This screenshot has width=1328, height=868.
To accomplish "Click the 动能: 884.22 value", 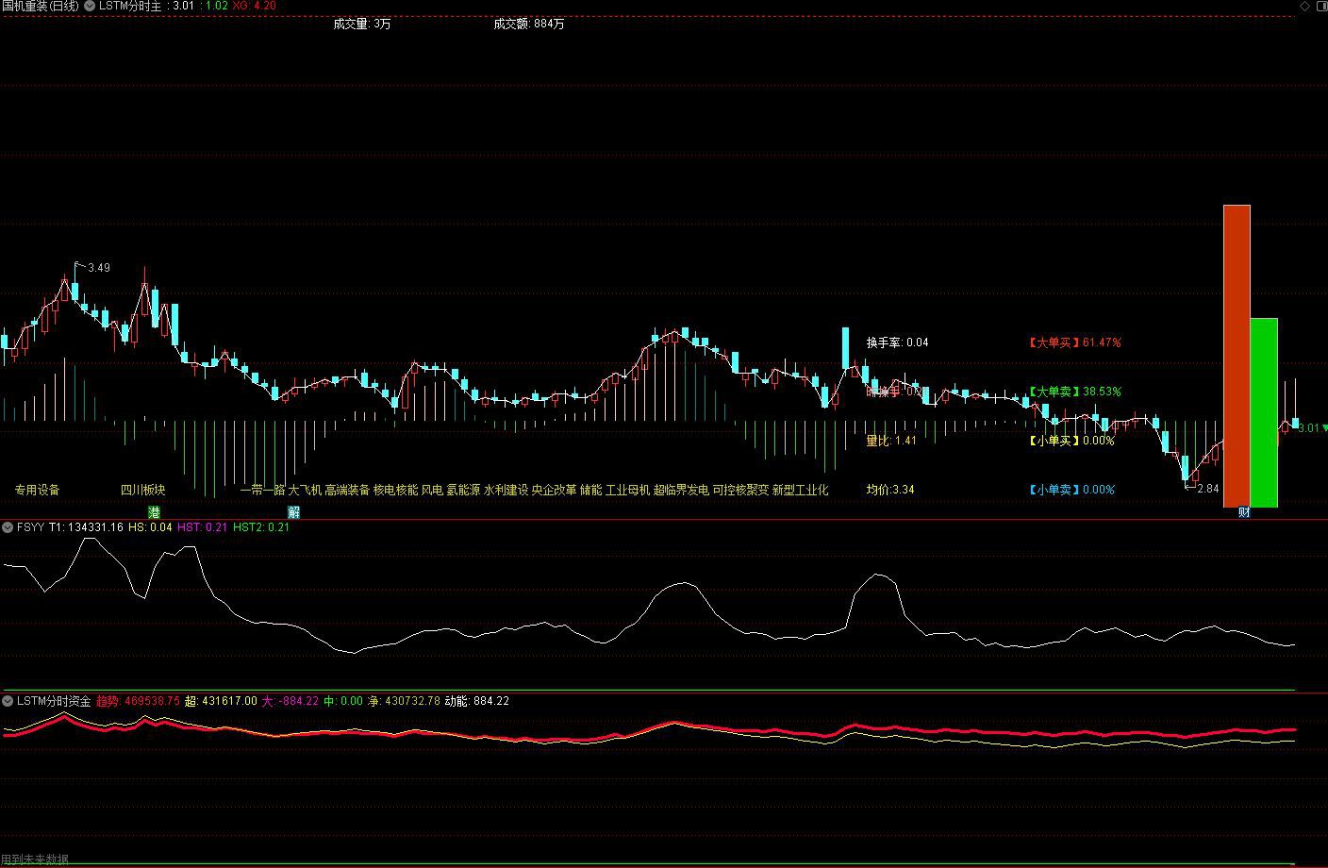I will pyautogui.click(x=477, y=701).
